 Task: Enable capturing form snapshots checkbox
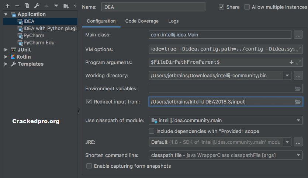pyautogui.click(x=89, y=166)
